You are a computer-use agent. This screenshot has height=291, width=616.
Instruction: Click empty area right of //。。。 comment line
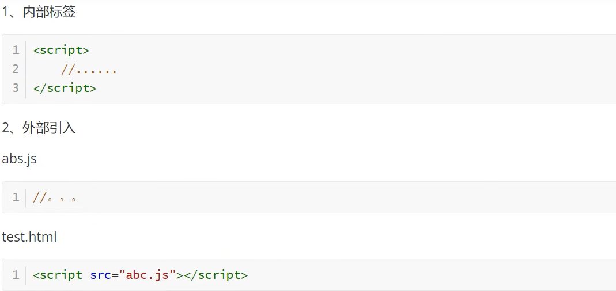click(x=346, y=198)
